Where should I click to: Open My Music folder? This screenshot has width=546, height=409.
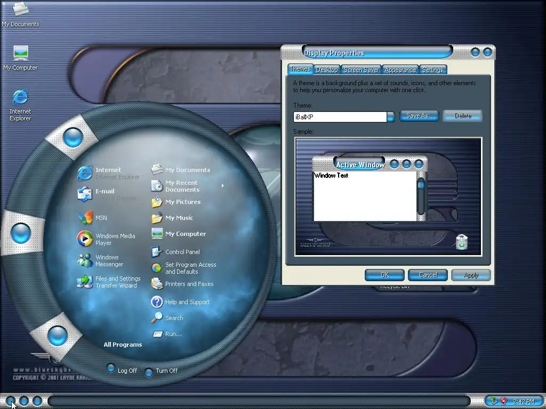tap(172, 218)
